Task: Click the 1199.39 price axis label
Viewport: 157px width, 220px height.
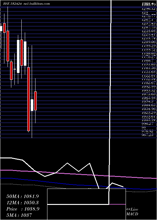Action: click(x=149, y=46)
